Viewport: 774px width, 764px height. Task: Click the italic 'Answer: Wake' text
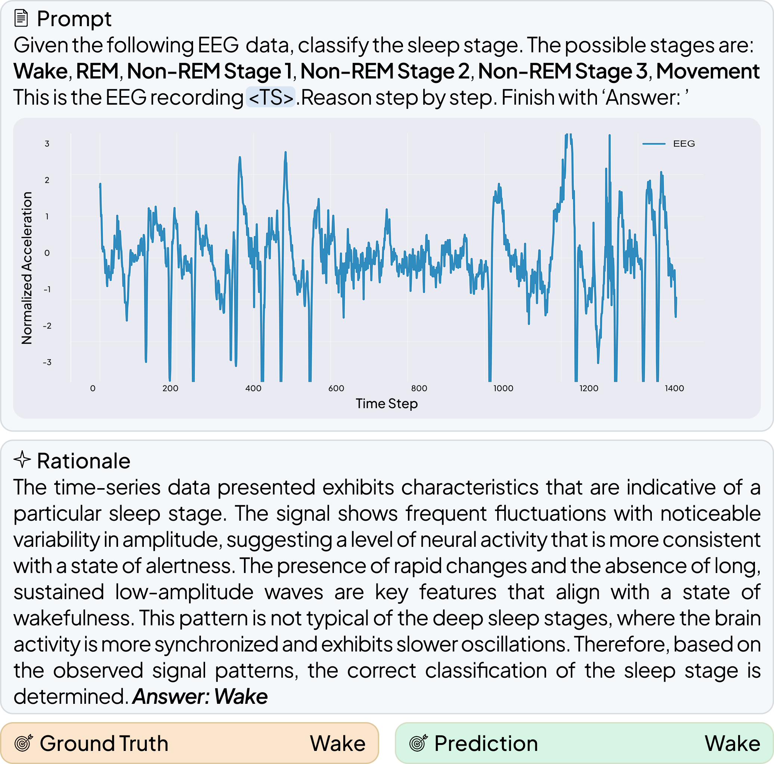click(200, 696)
